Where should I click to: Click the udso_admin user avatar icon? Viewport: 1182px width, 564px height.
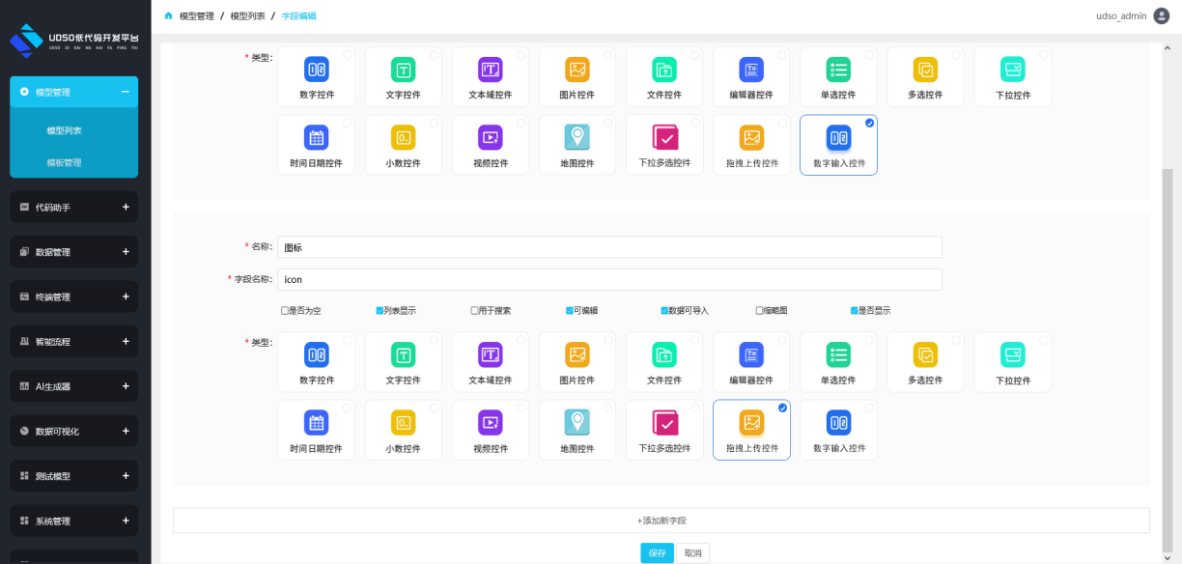click(1161, 15)
